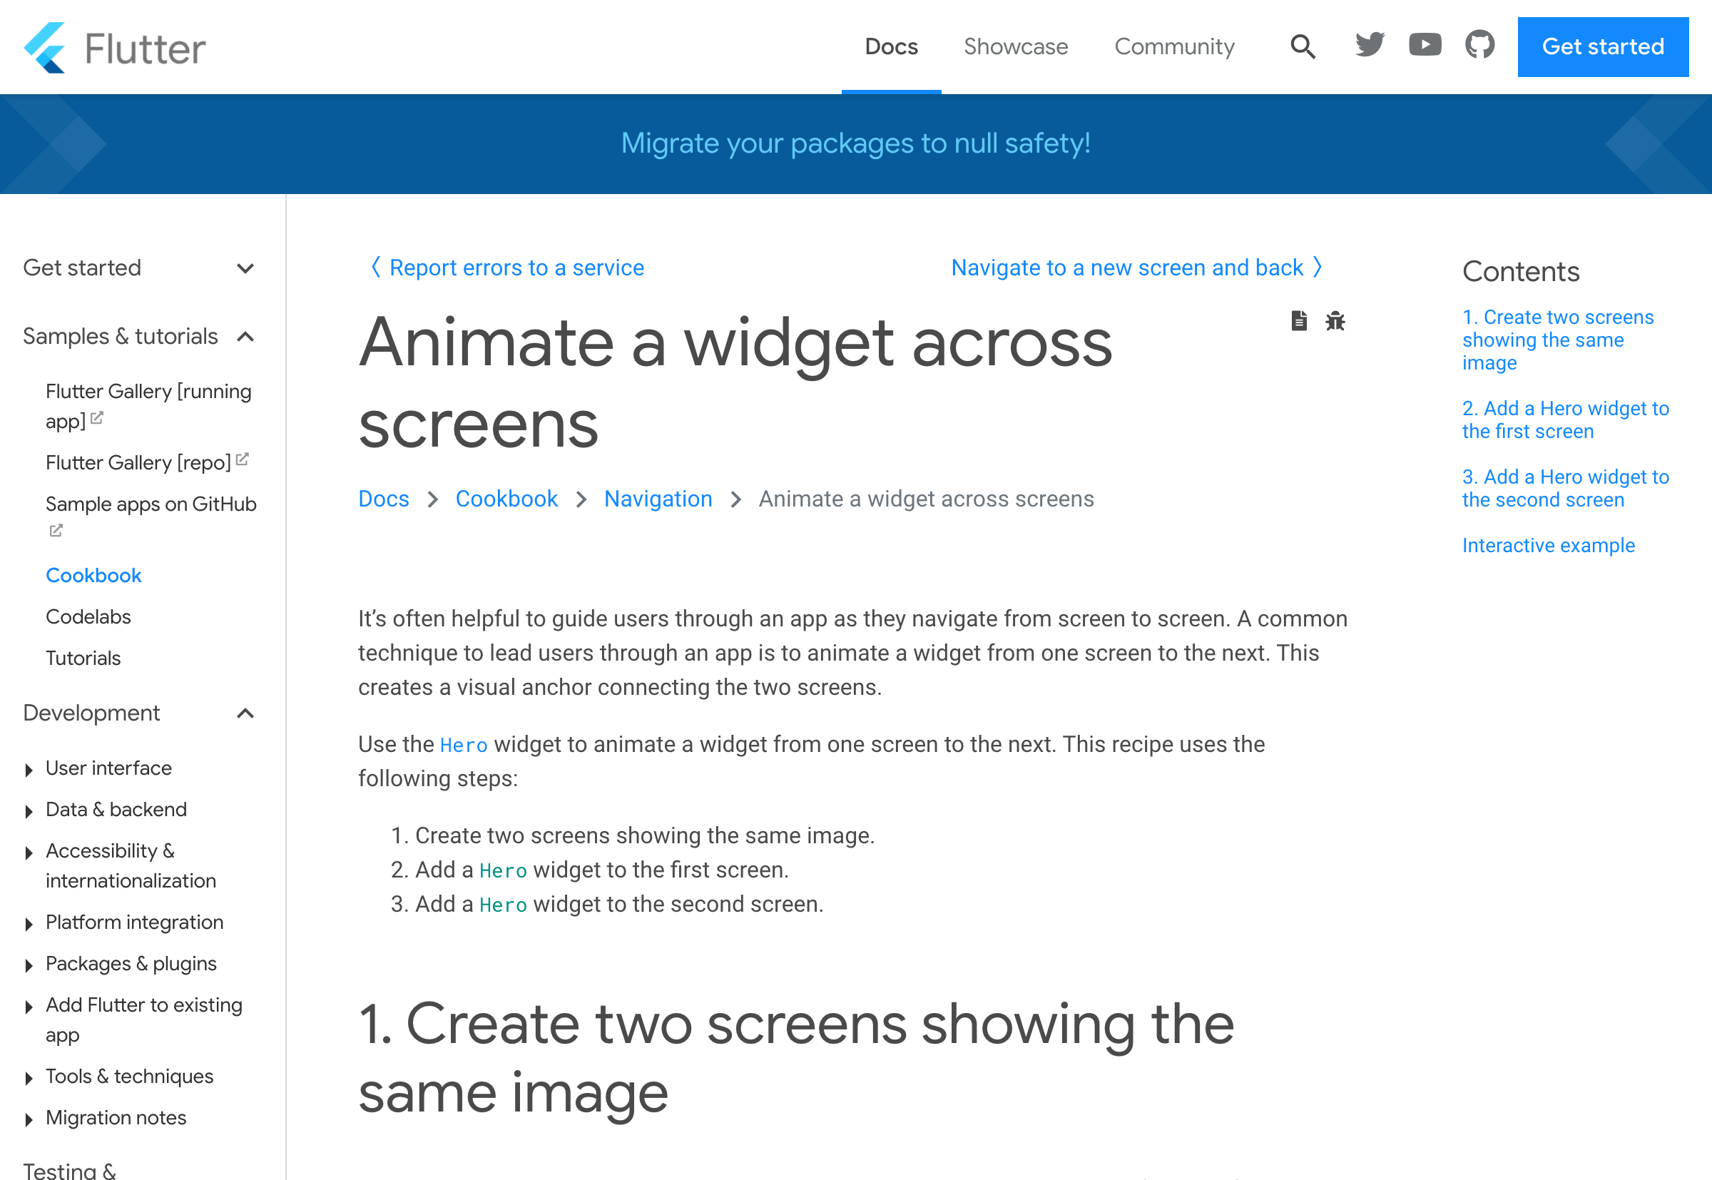Image resolution: width=1712 pixels, height=1180 pixels.
Task: Click the GitHub icon
Action: tap(1478, 46)
